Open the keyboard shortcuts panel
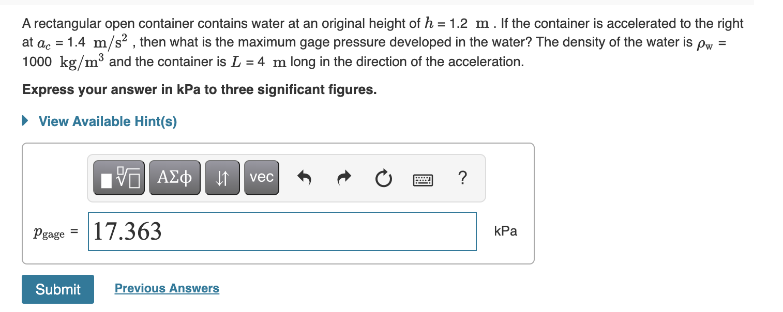Screen dimensions: 783x312 tap(423, 178)
